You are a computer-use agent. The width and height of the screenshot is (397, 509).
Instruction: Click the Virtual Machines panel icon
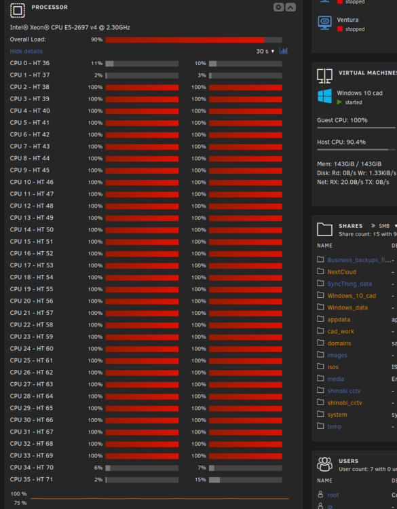(x=324, y=76)
